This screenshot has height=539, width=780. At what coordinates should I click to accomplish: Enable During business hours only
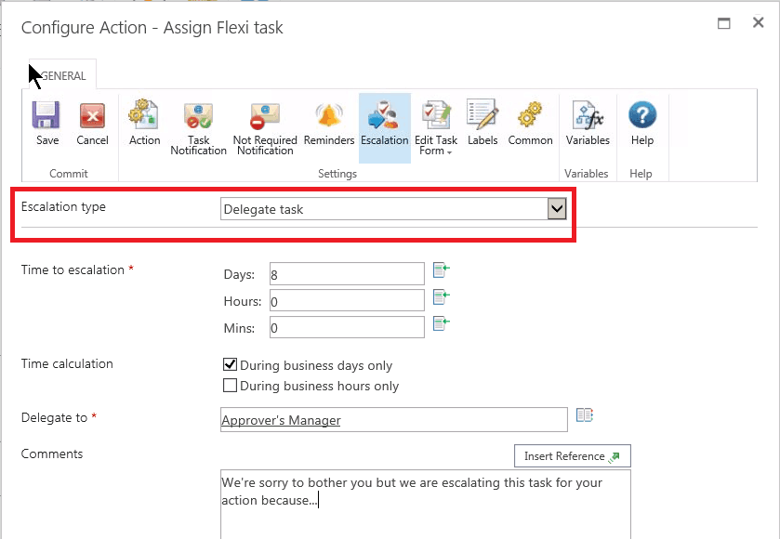(x=230, y=386)
